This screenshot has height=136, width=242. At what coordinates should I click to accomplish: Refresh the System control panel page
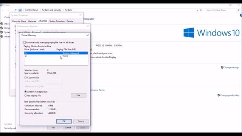tap(201, 10)
